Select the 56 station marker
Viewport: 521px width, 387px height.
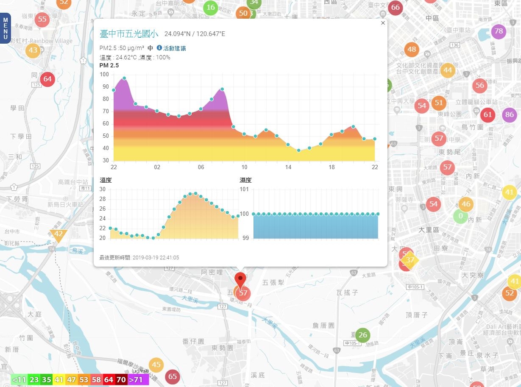click(480, 86)
